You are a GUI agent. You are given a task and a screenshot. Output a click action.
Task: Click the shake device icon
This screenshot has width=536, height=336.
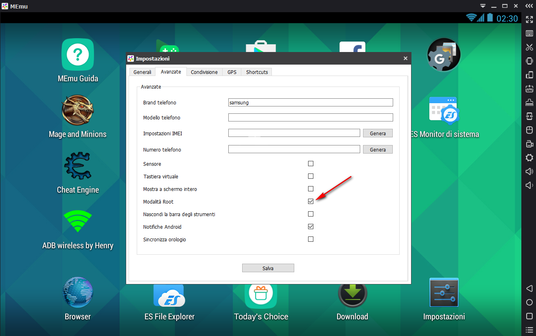[529, 61]
